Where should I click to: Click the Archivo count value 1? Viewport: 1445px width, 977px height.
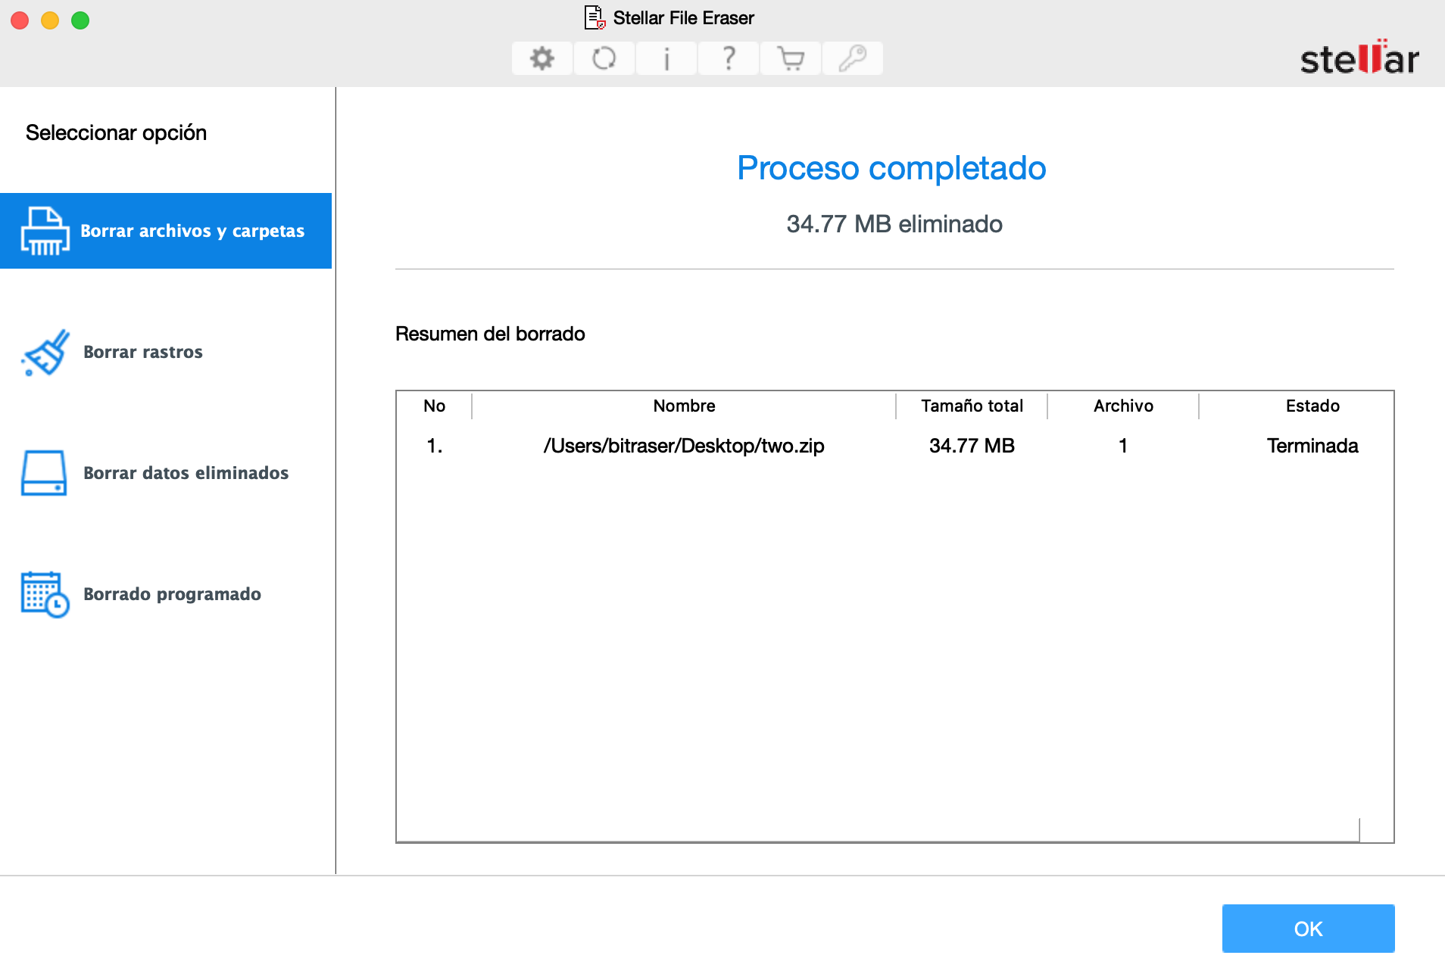[1123, 446]
